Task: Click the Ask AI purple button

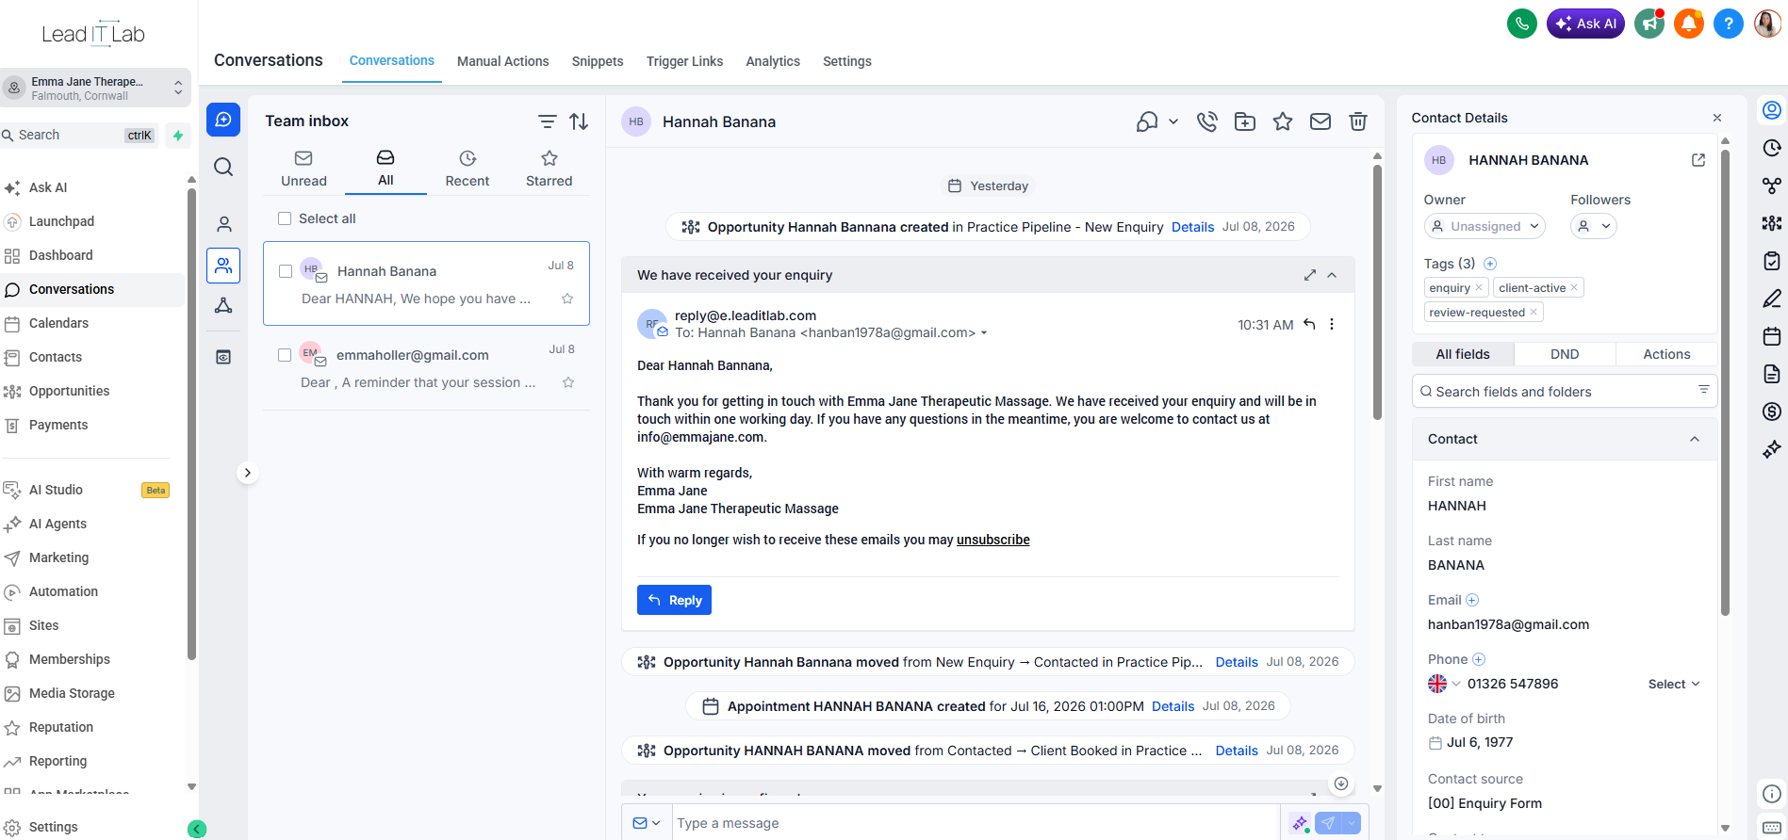Action: click(x=1585, y=24)
